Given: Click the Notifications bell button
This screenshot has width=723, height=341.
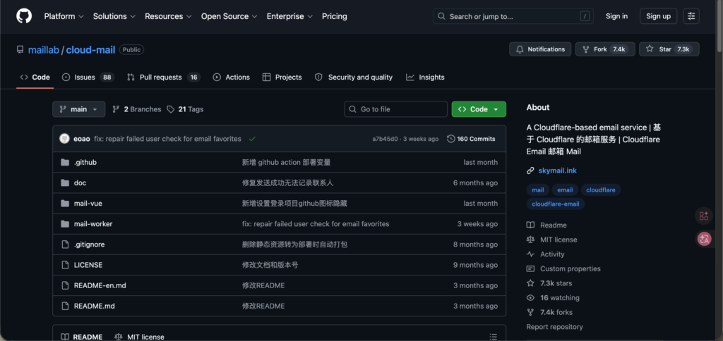Looking at the screenshot, I should point(540,49).
